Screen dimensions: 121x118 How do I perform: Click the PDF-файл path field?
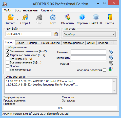[28, 34]
